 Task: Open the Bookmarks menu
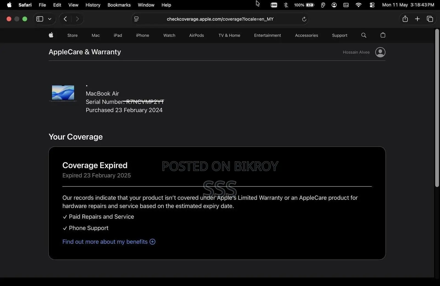[x=119, y=5]
